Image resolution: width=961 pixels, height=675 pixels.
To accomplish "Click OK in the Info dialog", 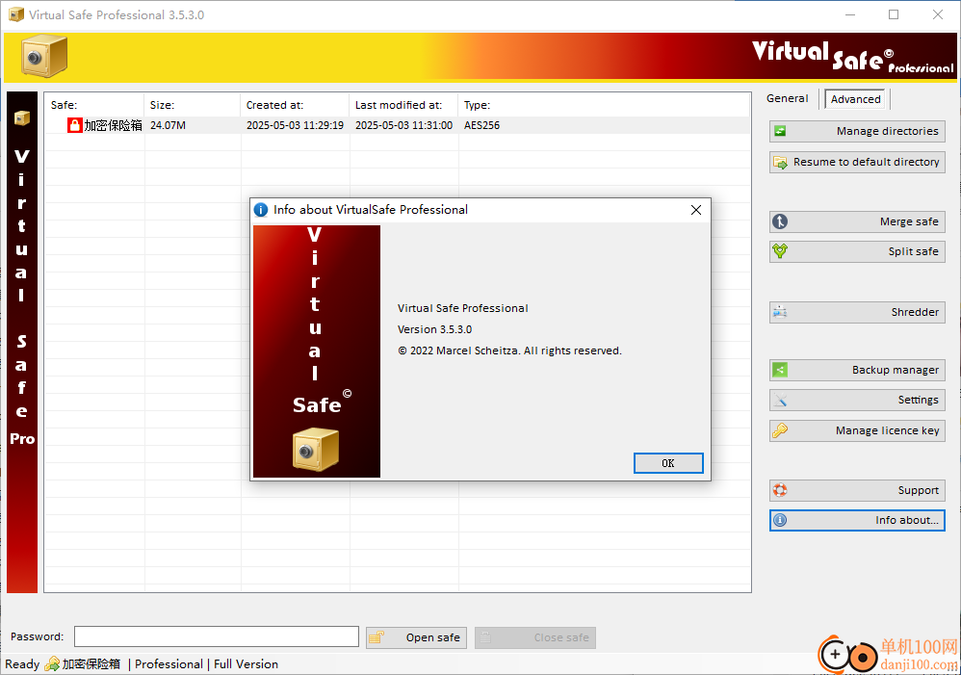I will [x=668, y=463].
